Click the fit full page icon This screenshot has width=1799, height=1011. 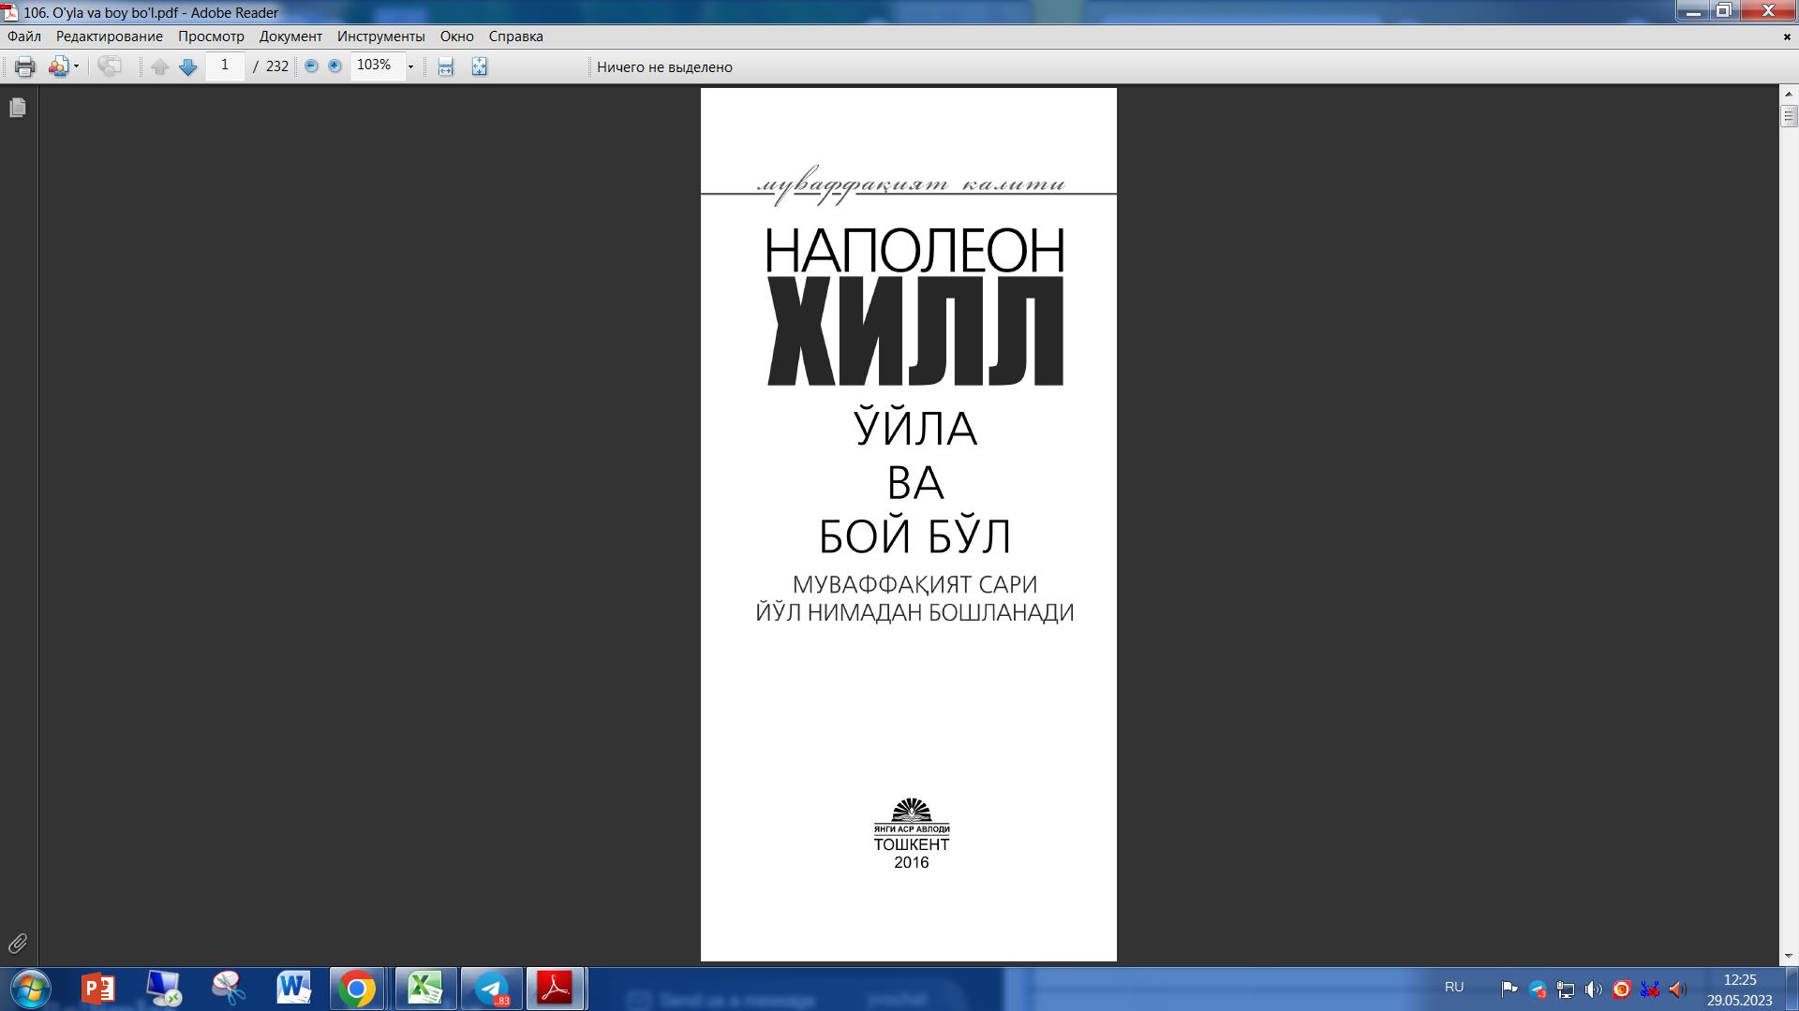tap(479, 66)
